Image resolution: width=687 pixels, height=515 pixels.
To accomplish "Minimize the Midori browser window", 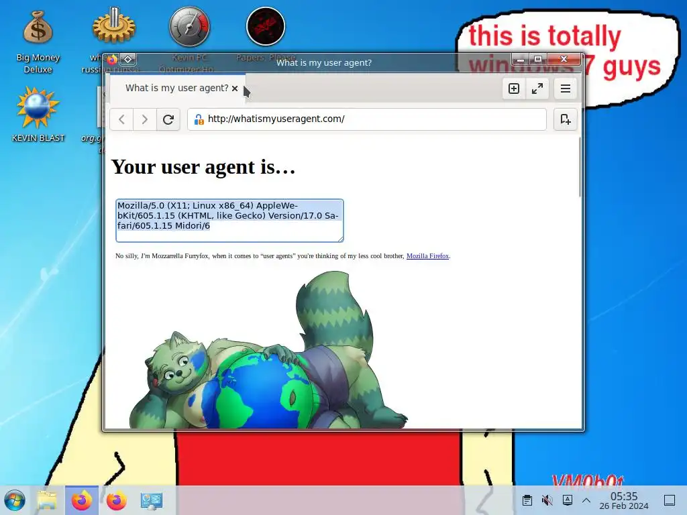I will pos(520,59).
